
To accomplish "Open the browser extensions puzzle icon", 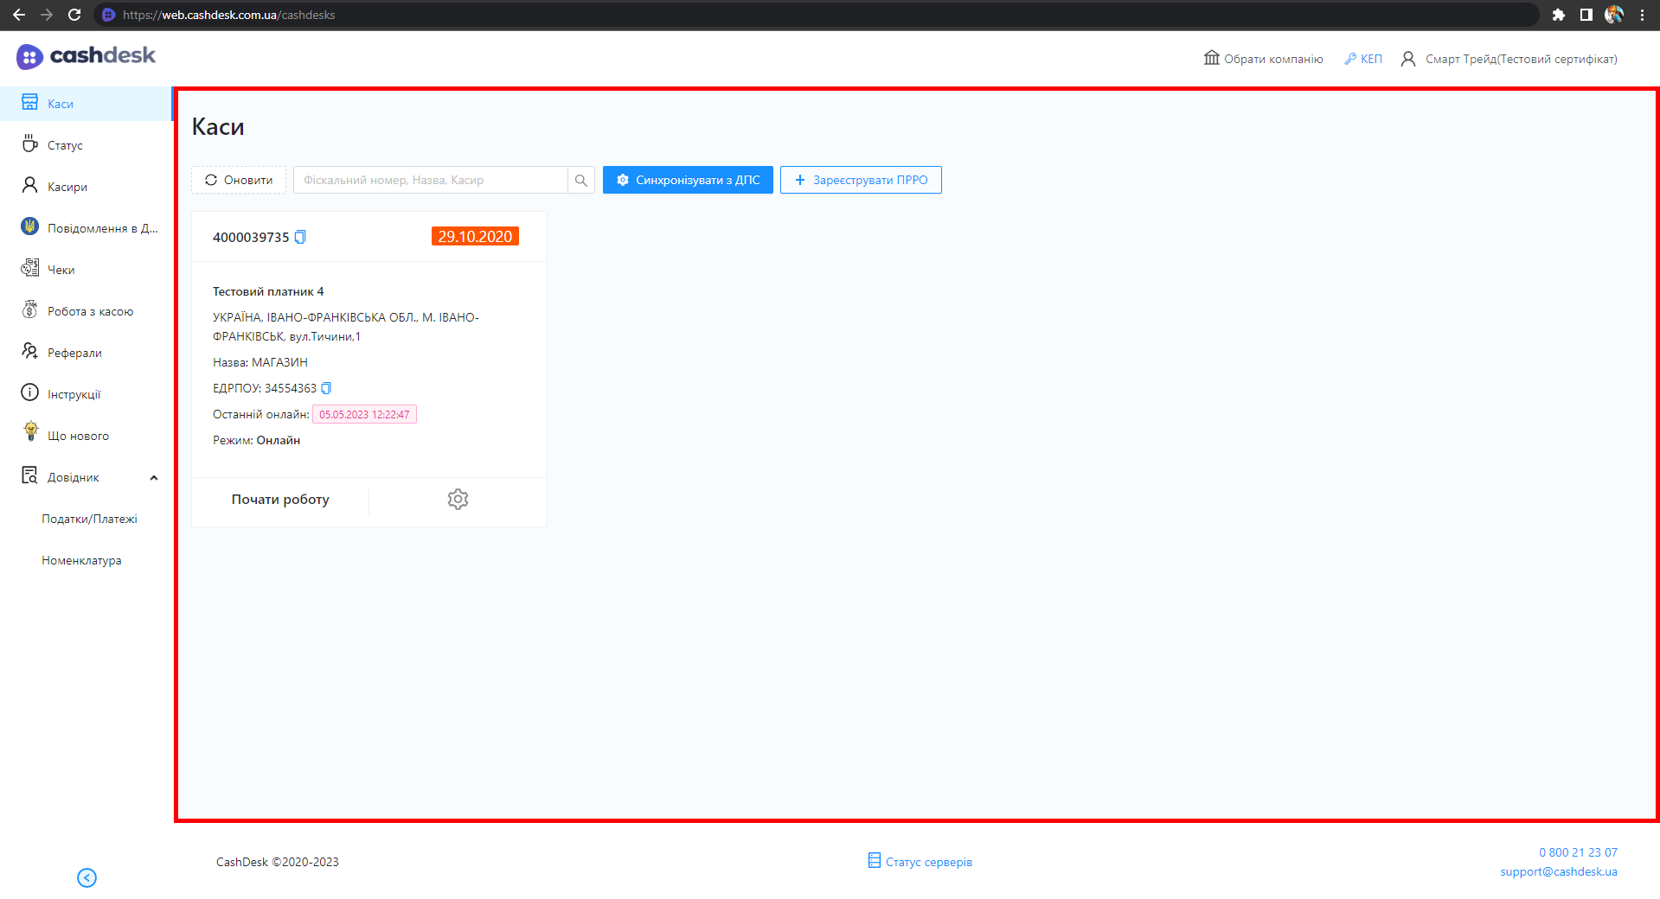I will tap(1558, 15).
